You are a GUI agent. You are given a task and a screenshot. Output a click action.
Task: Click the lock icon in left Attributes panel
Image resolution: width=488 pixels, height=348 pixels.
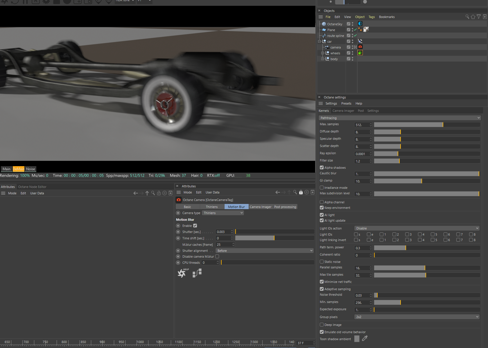click(x=159, y=193)
